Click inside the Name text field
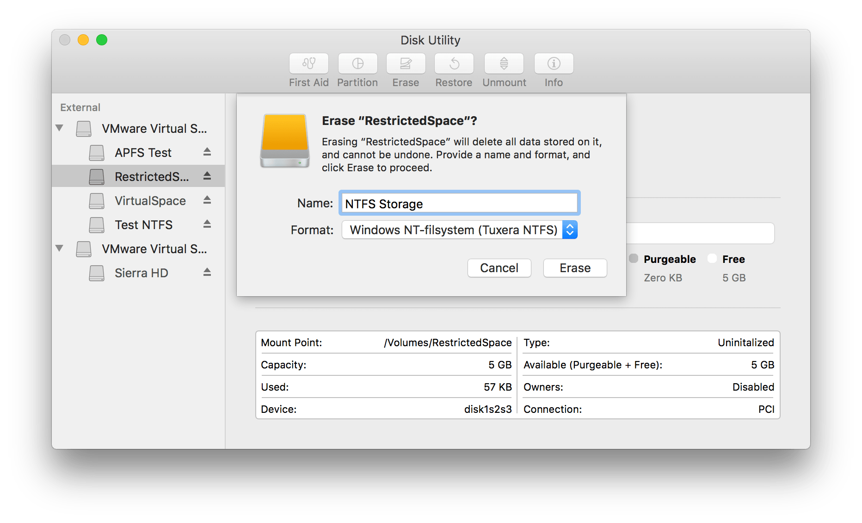Image resolution: width=862 pixels, height=523 pixels. pos(459,203)
